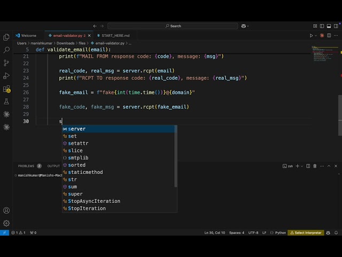Click Ln 30, Col 10 go-to-line
The width and height of the screenshot is (342, 257).
tap(215, 233)
